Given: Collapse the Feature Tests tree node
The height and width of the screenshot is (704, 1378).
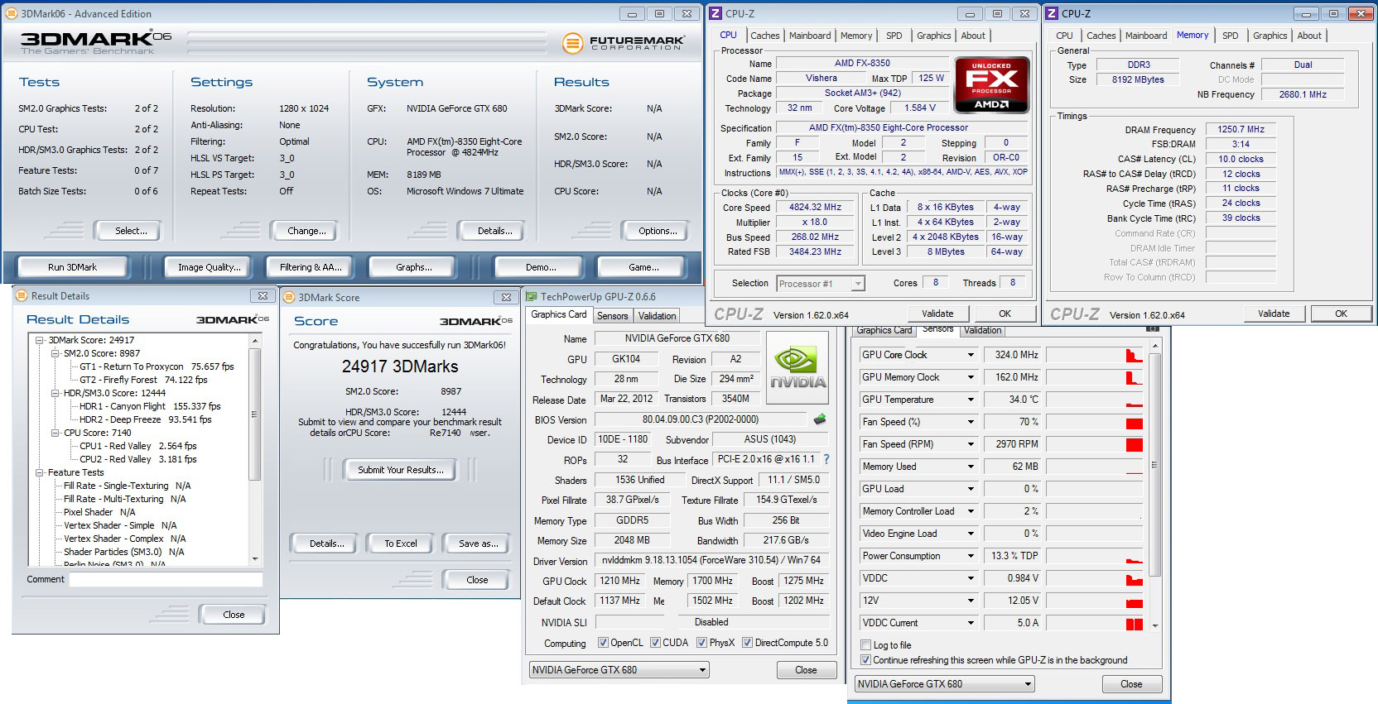Looking at the screenshot, I should pyautogui.click(x=39, y=472).
